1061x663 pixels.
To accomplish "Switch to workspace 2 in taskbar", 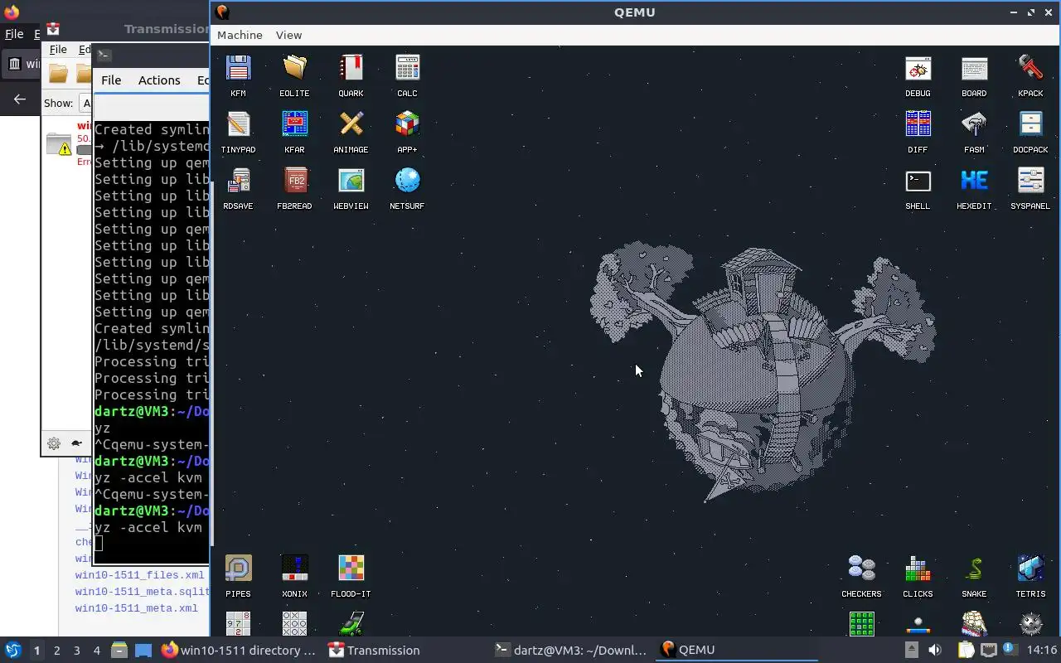I will coord(57,651).
